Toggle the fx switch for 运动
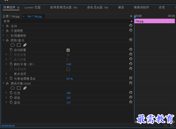 [x=7, y=26]
